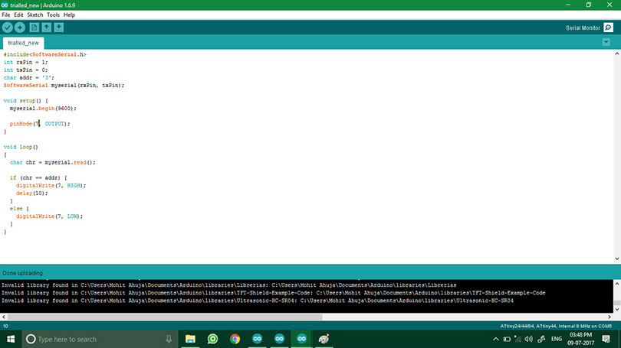Screen dimensions: 621x348
Task: Save the sketch with the down-arrow icon
Action: click(x=58, y=28)
